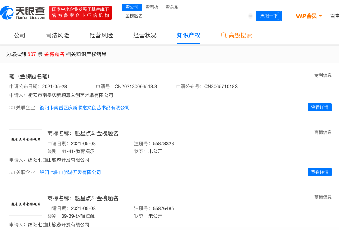Open 衡阳市南岳区庆新顺意文创艺术品有限公司 company link
The width and height of the screenshot is (339, 230).
pos(84,108)
